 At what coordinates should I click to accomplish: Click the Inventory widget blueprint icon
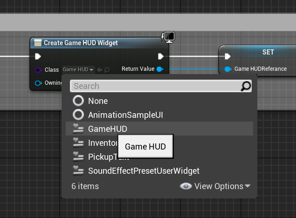(78, 143)
